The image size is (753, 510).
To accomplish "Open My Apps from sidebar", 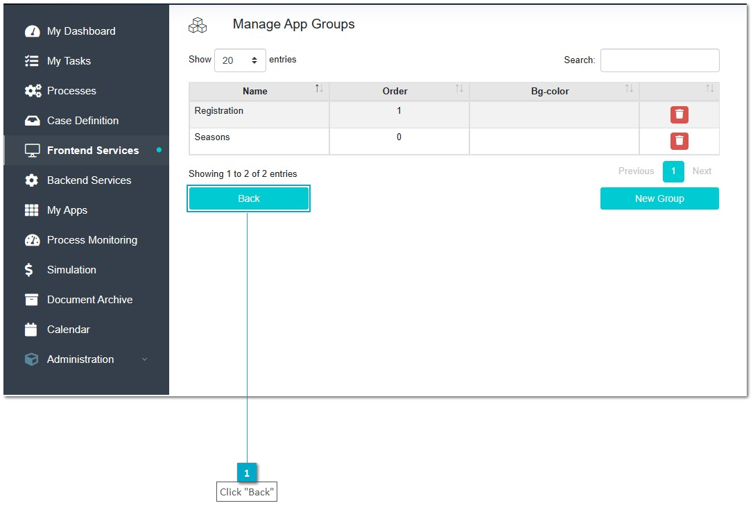I will click(67, 210).
